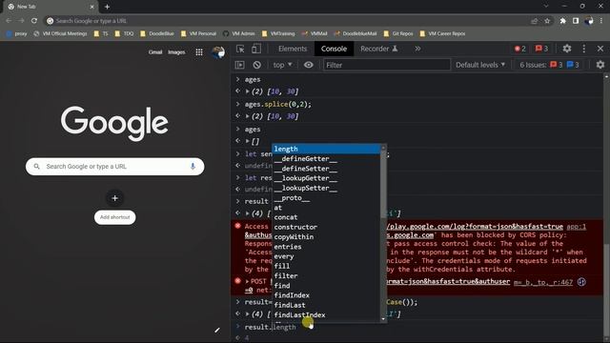Toggle the console sidebar panel
Screen dimensions: 610x343
click(x=239, y=65)
